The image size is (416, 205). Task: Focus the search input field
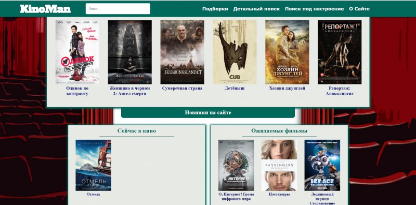point(118,9)
